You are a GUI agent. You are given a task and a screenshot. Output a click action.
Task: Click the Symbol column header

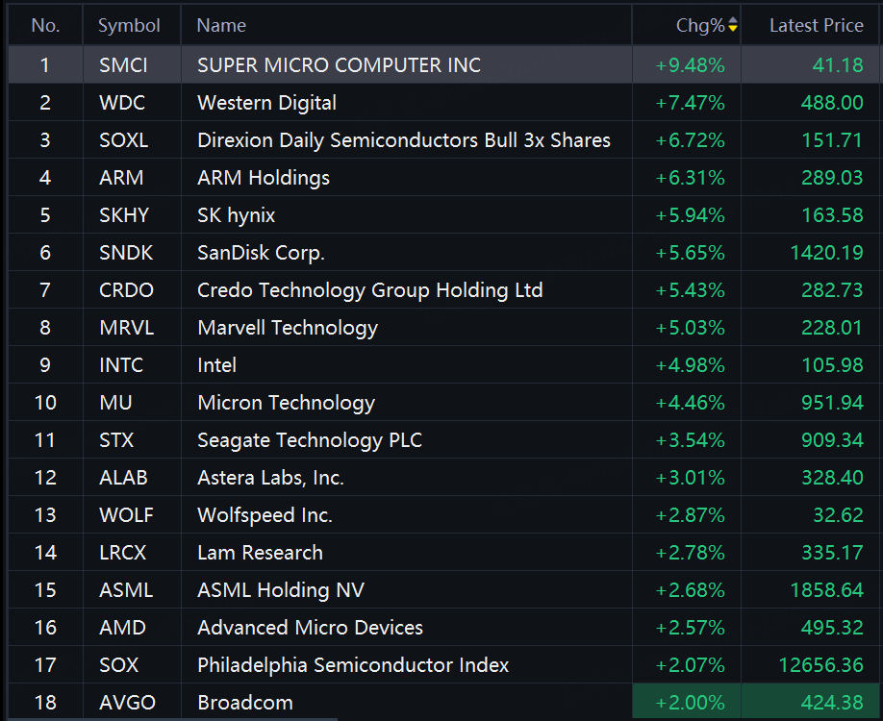coord(129,25)
